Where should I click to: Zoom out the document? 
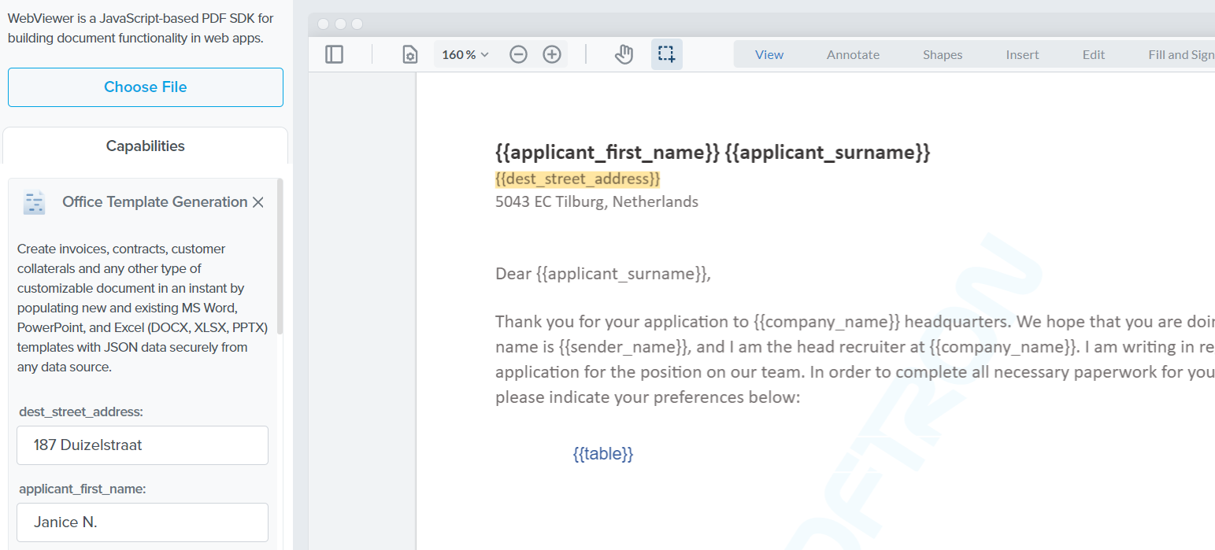(518, 54)
